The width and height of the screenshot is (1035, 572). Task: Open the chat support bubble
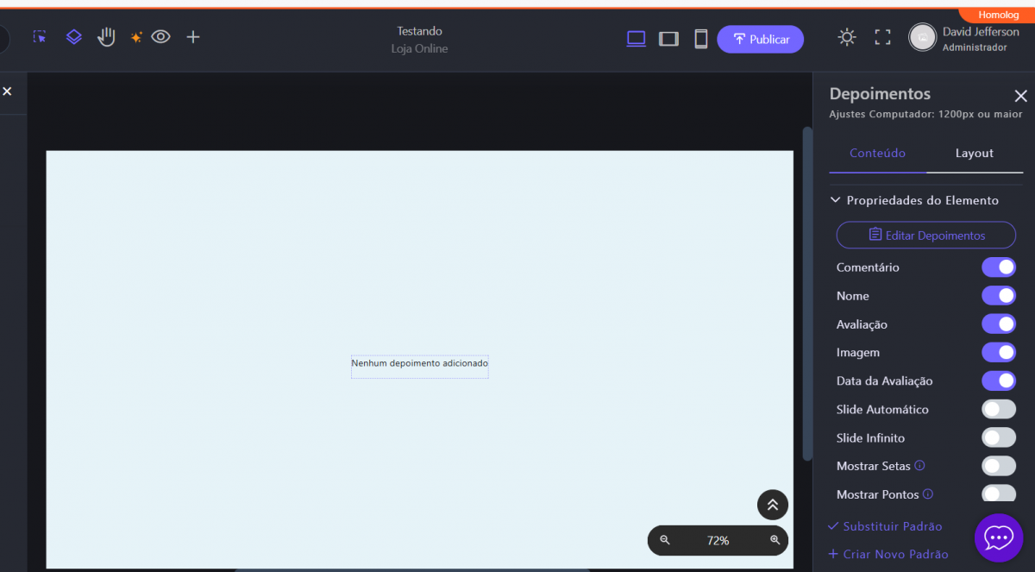(998, 537)
